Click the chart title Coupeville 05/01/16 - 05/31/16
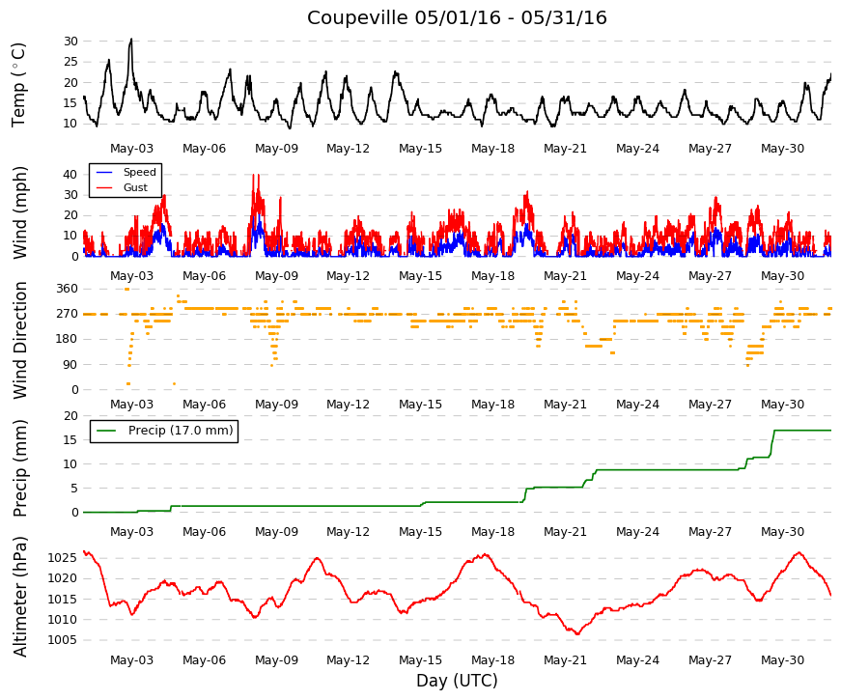The image size is (841, 700). (x=457, y=17)
